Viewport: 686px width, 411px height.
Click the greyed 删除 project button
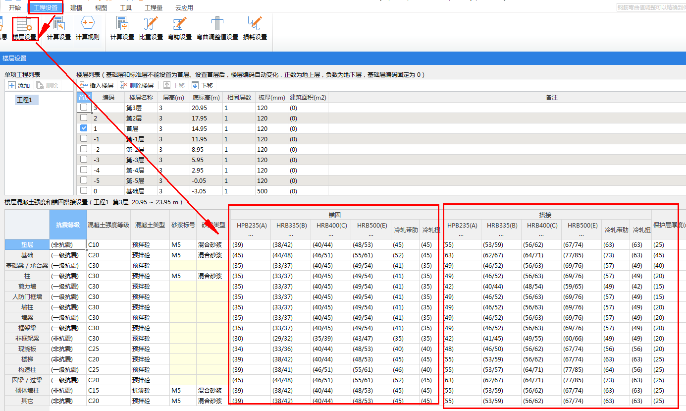47,86
